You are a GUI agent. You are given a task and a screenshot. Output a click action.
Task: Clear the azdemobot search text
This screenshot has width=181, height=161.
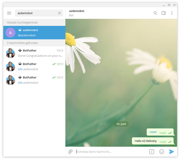click(59, 13)
